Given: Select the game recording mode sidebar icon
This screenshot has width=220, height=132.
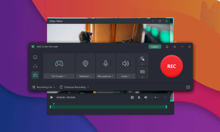Looking at the screenshot, I should (35, 75).
